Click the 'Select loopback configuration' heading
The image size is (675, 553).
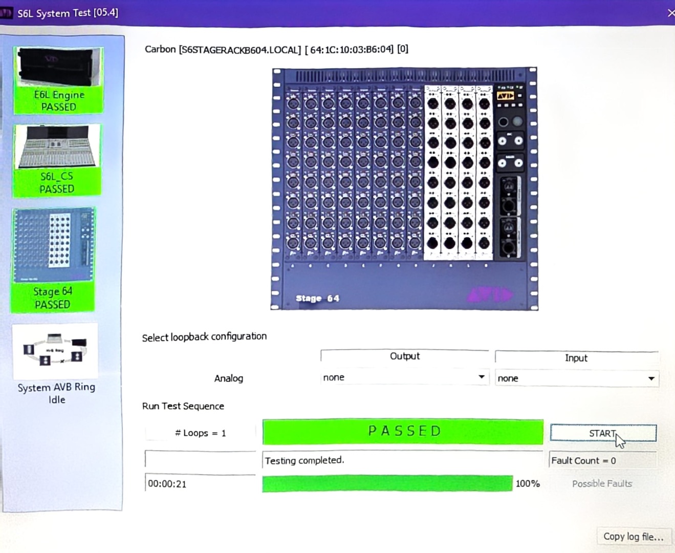204,337
